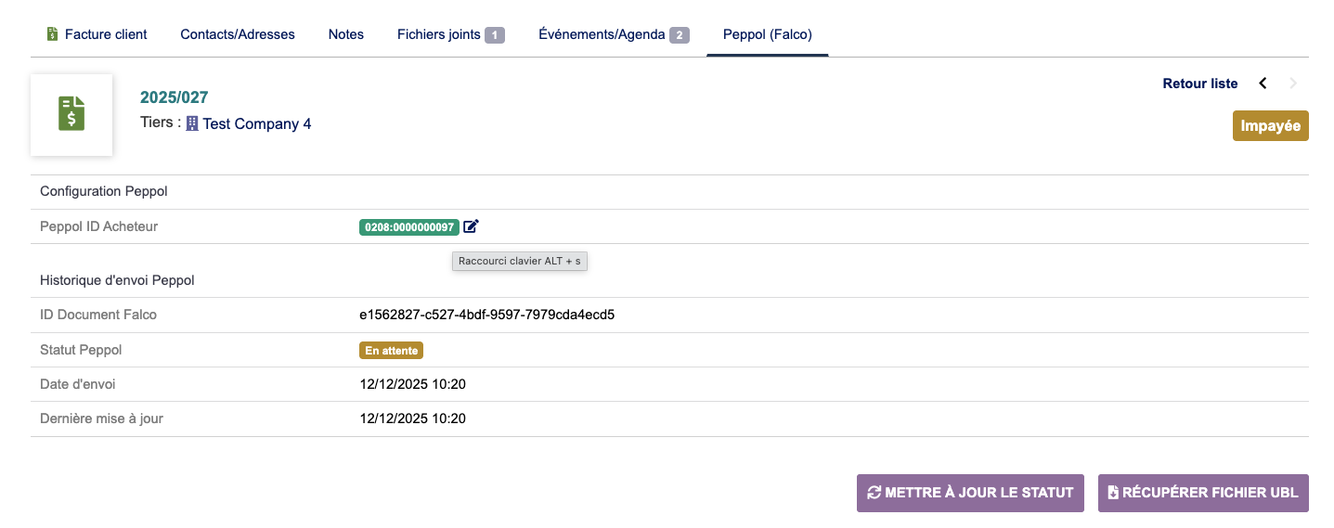1334x528 pixels.
Task: Open the Test Company 4 third-party link
Action: point(257,123)
